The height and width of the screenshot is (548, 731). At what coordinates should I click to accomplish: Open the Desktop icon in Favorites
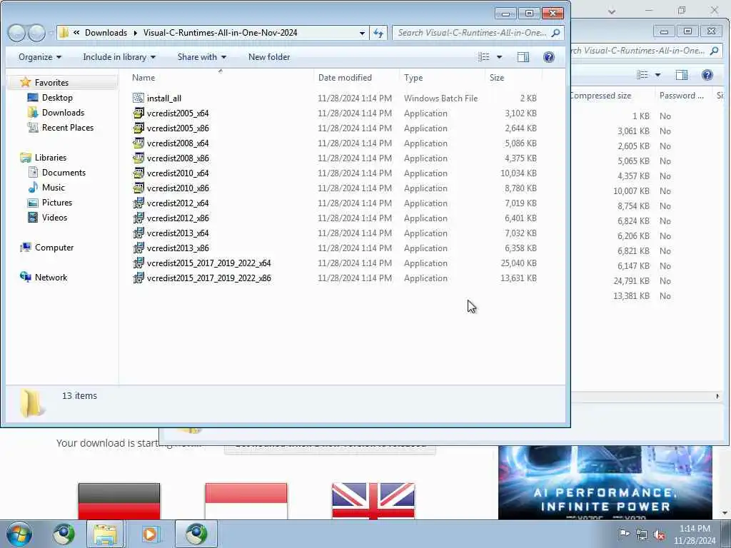click(33, 97)
